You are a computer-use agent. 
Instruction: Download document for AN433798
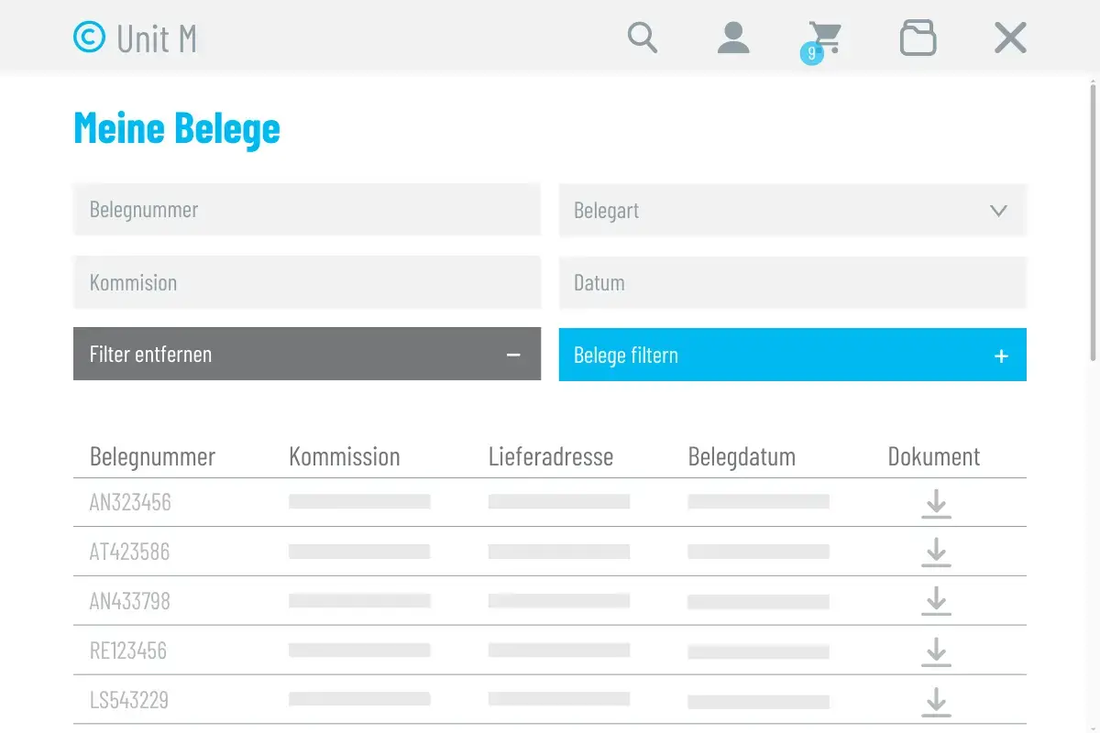(x=936, y=602)
